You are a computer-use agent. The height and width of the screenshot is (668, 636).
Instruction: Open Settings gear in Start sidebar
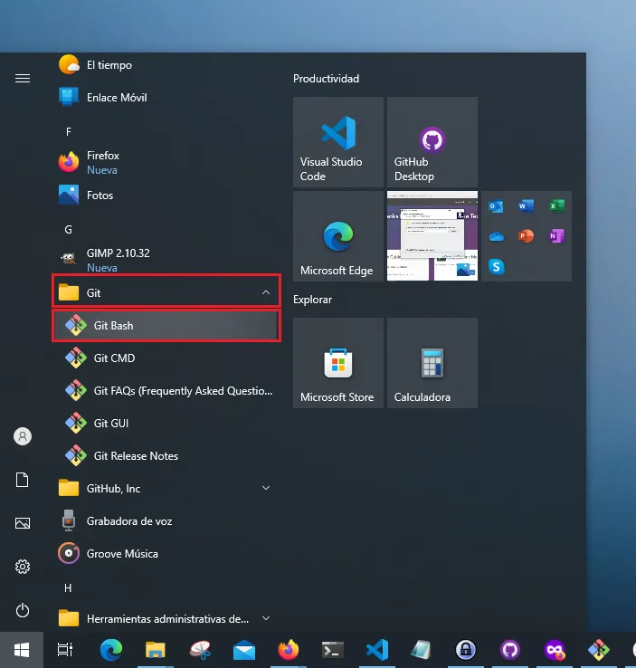pos(23,567)
